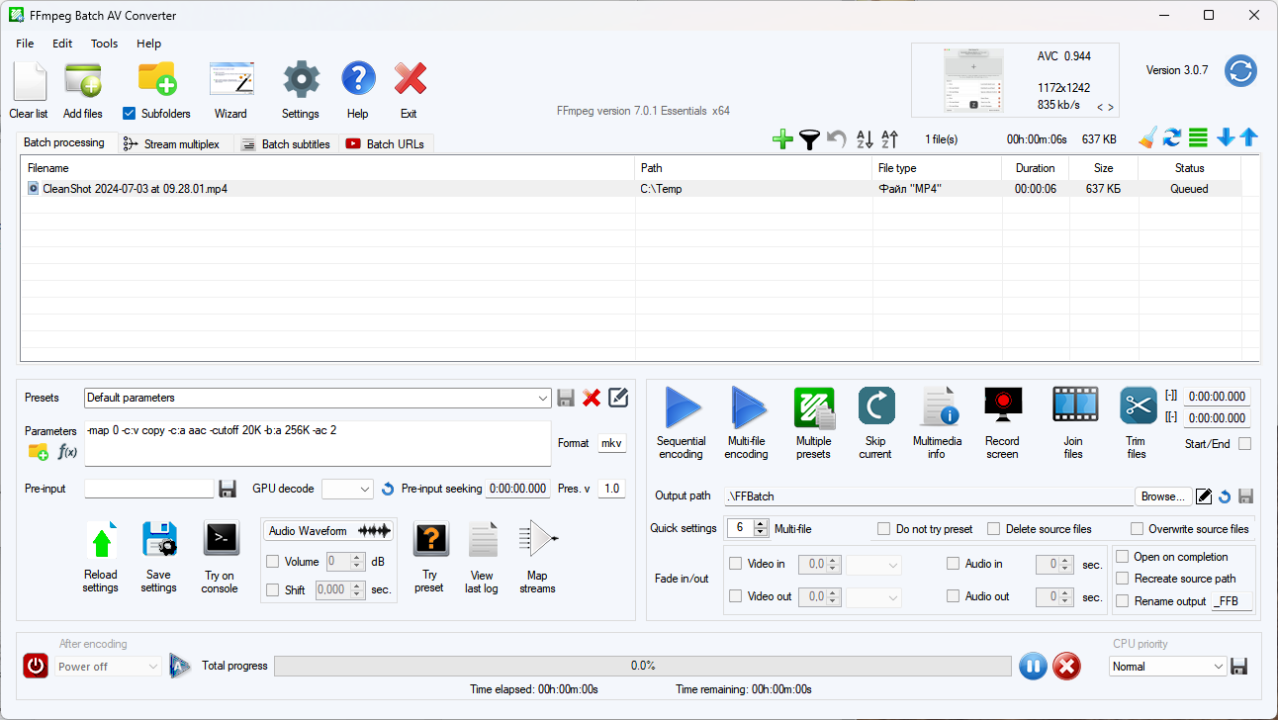Viewport: 1278px width, 720px height.
Task: Sort file list A to Z descending
Action: [865, 139]
